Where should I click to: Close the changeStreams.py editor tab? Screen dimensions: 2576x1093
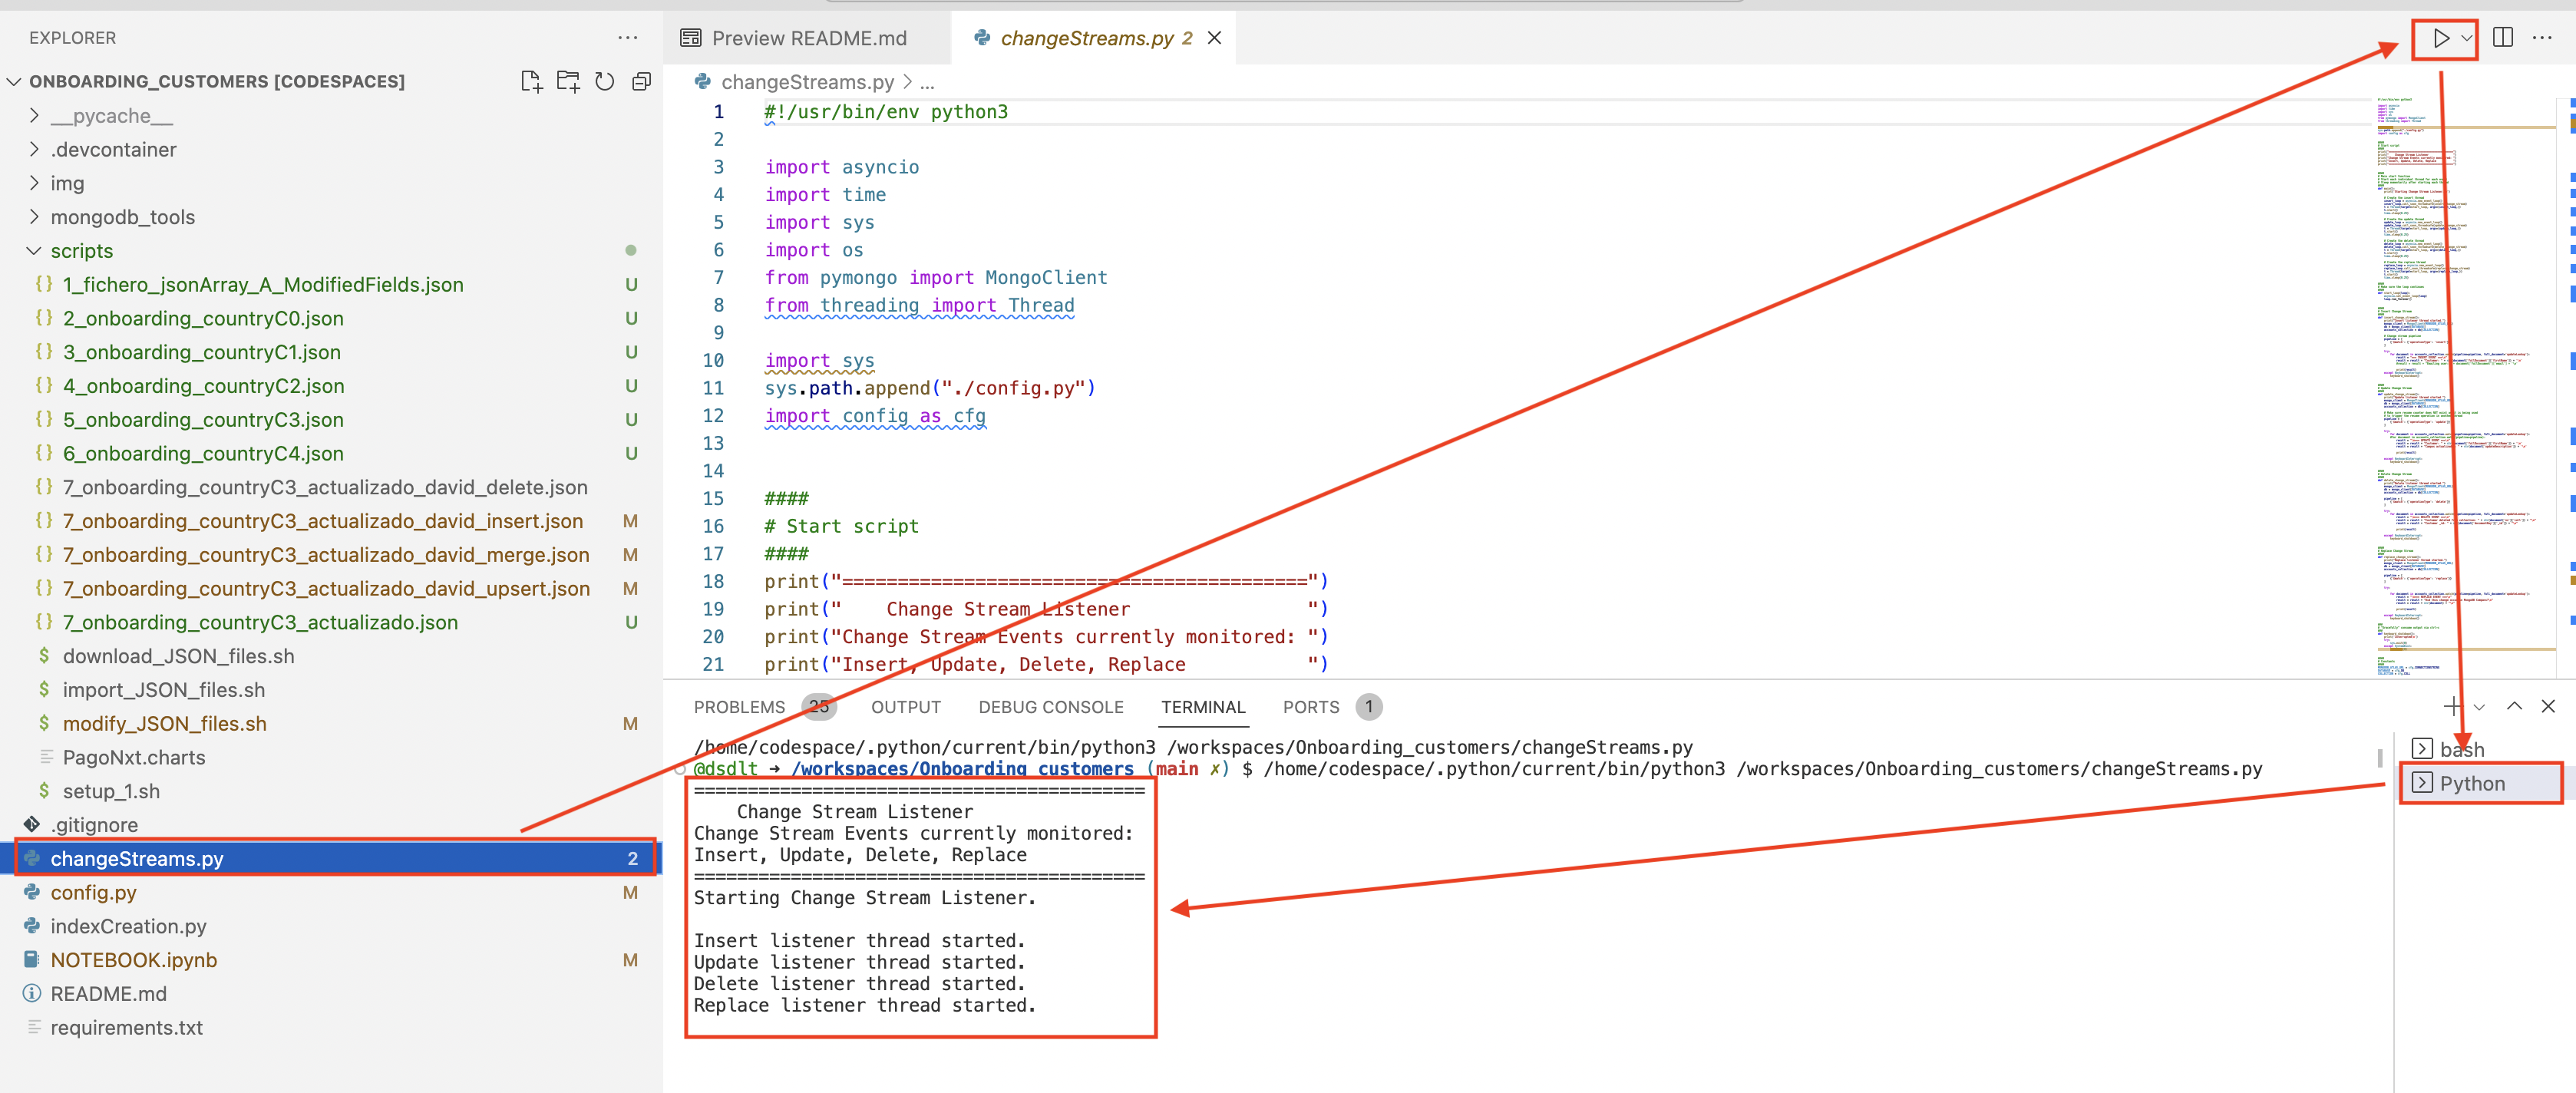click(x=1214, y=38)
